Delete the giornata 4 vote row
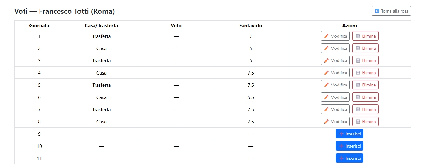423x164 pixels. (x=365, y=73)
